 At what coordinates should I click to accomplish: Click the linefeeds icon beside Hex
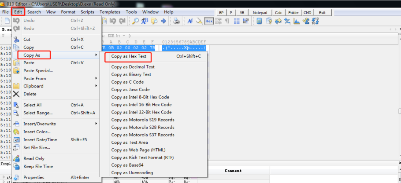(x=218, y=21)
